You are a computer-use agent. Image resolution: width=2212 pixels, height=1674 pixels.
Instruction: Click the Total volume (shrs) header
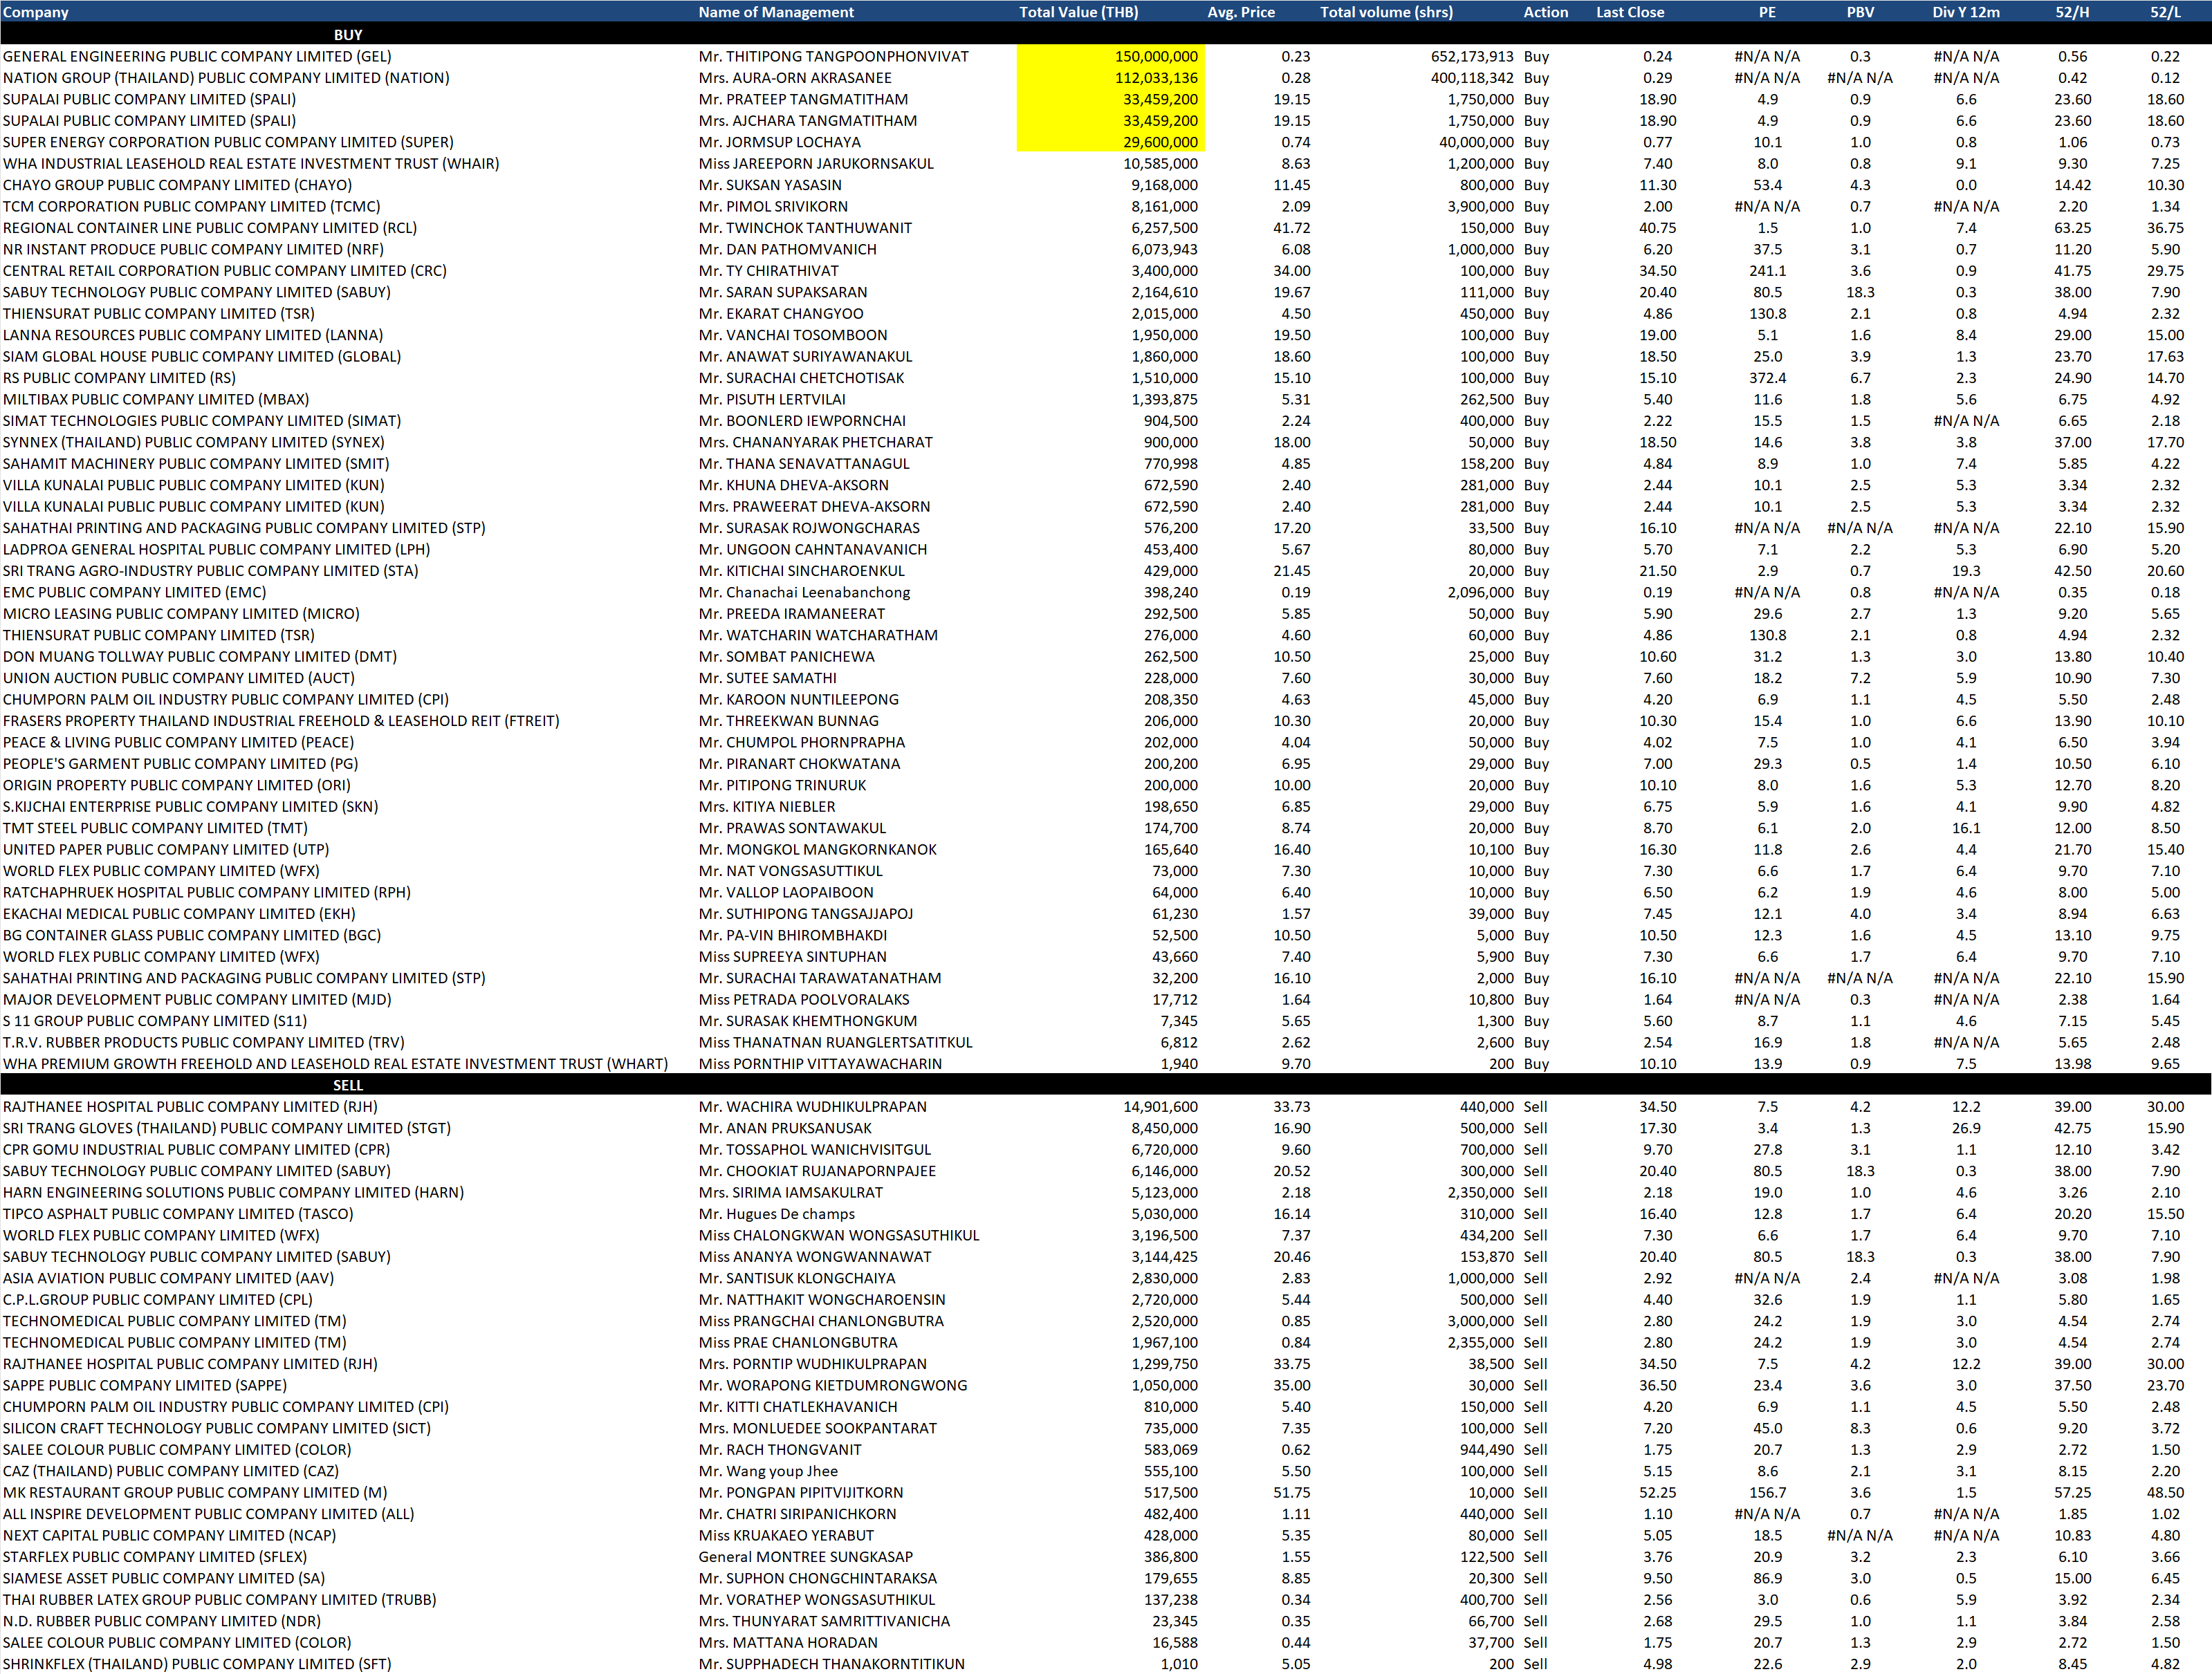tap(1386, 12)
